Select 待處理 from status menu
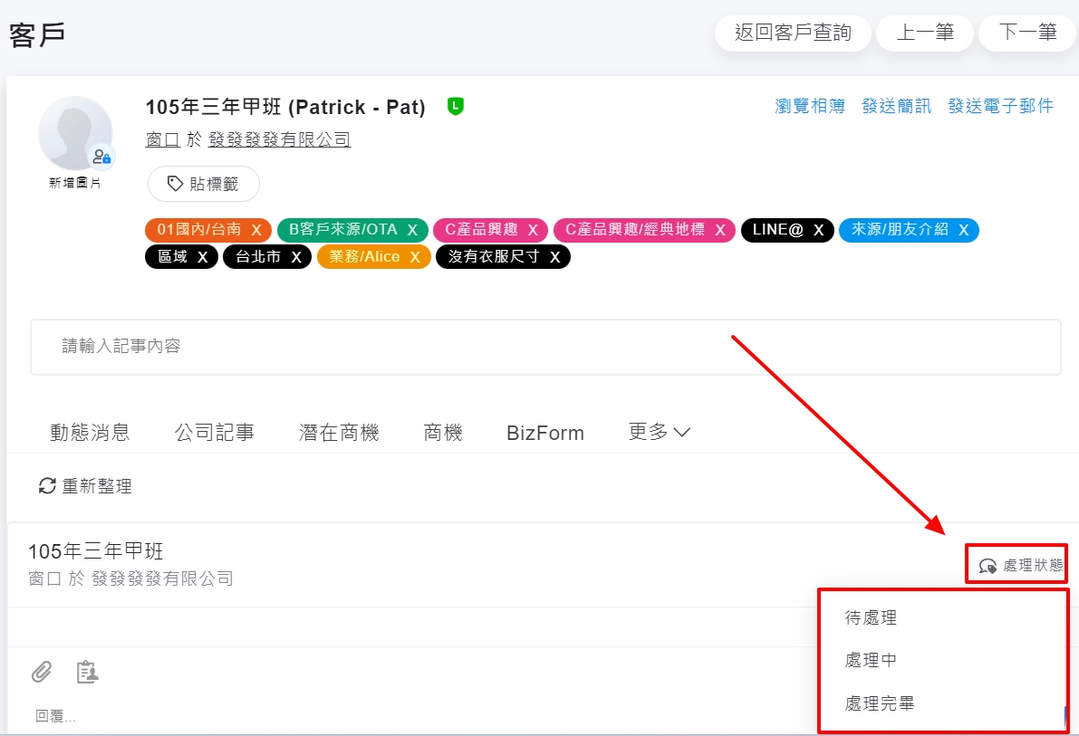Image resolution: width=1079 pixels, height=736 pixels. (x=871, y=618)
